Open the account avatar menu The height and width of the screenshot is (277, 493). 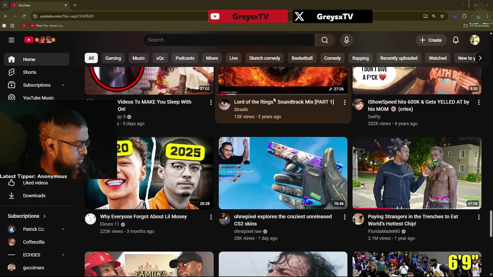click(x=475, y=40)
